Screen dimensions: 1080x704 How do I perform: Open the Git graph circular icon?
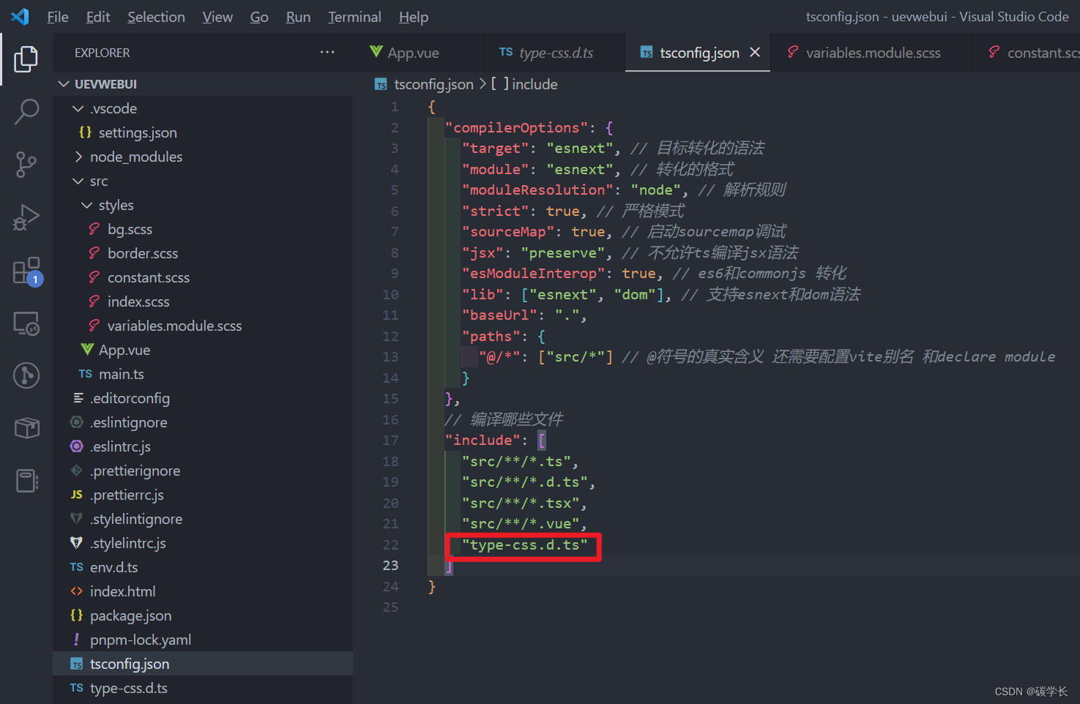pos(26,375)
